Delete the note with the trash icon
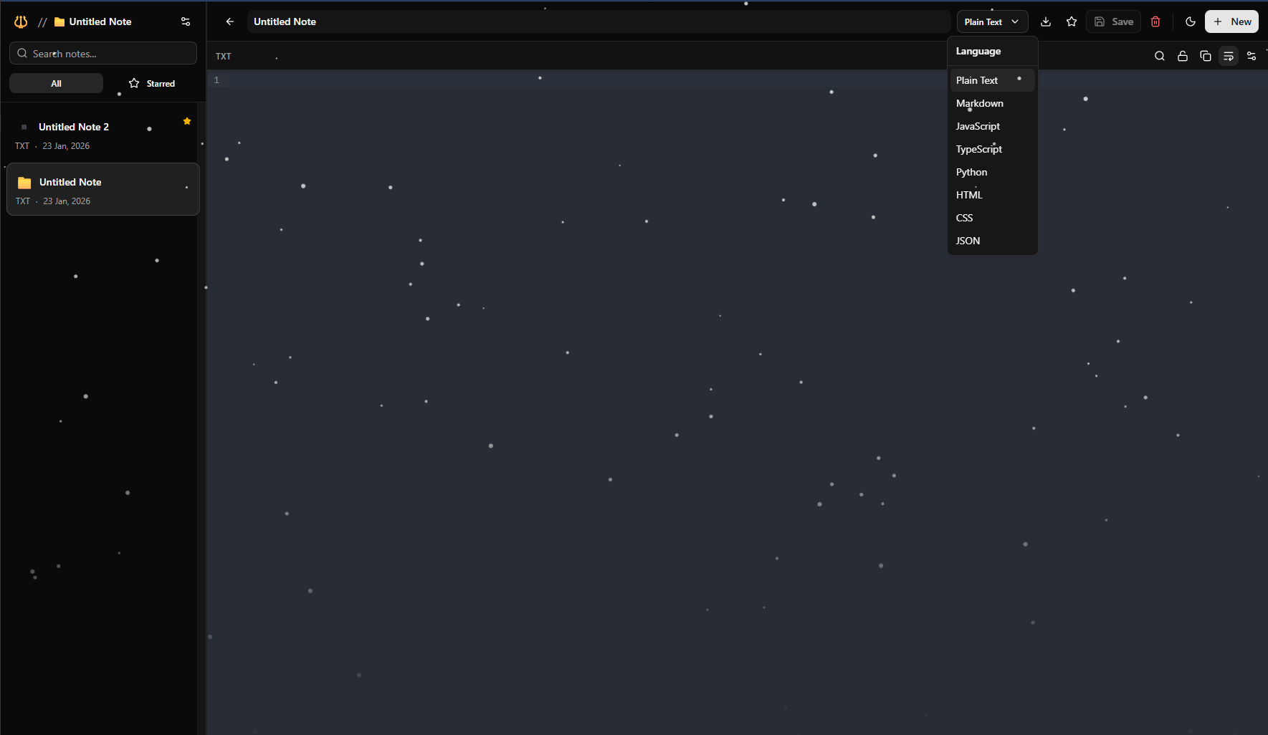The image size is (1268, 735). click(x=1155, y=21)
